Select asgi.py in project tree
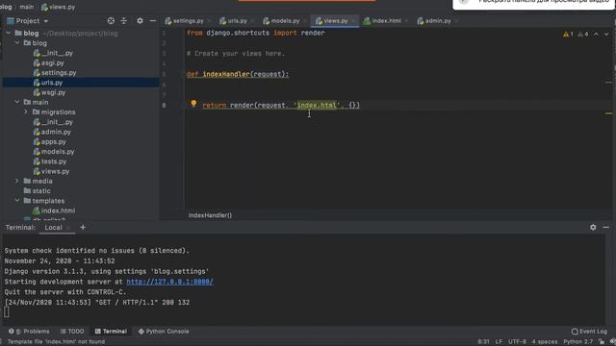 [52, 62]
